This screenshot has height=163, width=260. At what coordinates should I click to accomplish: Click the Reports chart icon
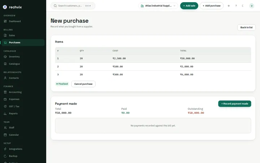tap(5, 114)
